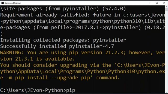Close the Command Prompt window

click(164, 3)
